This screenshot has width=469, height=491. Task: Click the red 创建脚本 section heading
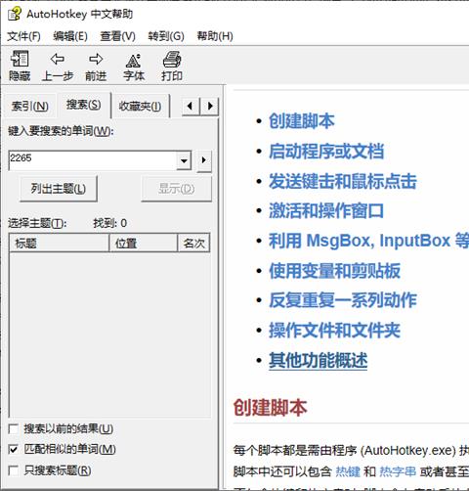[271, 408]
